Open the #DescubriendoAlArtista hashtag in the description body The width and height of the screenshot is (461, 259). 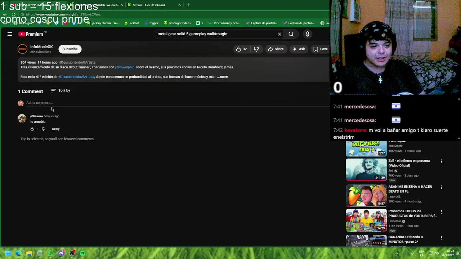76,77
